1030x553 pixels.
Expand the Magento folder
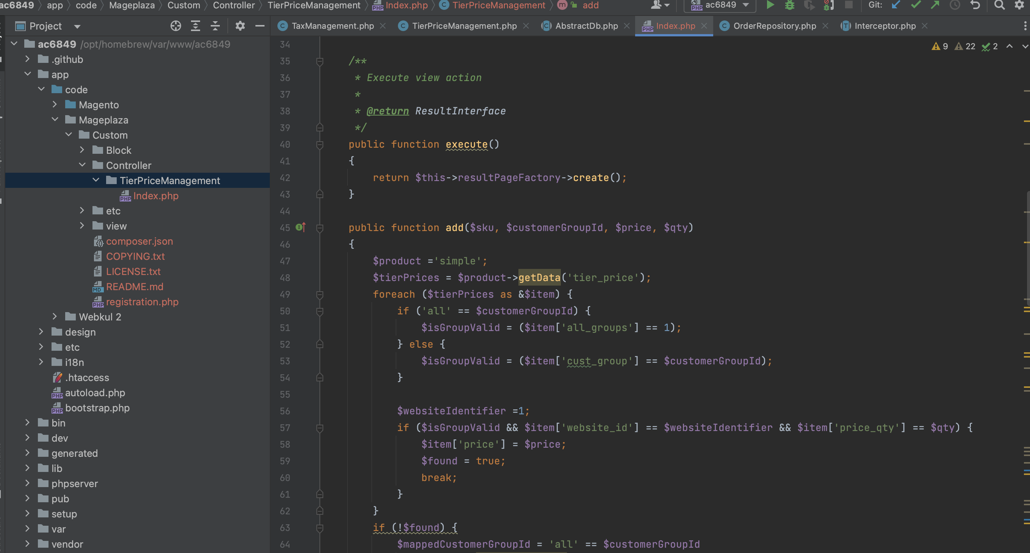click(x=55, y=105)
